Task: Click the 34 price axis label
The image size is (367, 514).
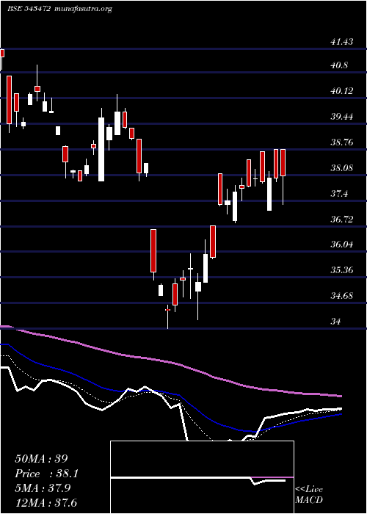Action: coord(335,322)
